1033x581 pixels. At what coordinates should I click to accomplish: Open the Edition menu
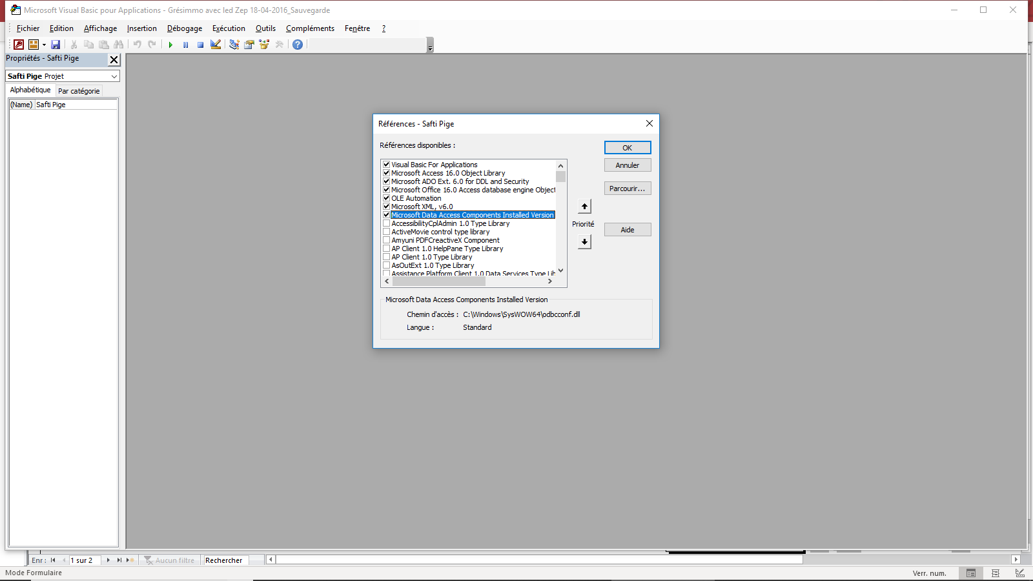[61, 28]
